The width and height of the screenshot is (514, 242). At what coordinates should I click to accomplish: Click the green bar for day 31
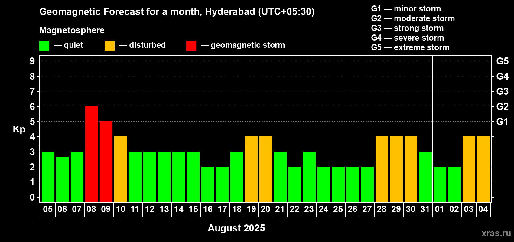point(425,177)
